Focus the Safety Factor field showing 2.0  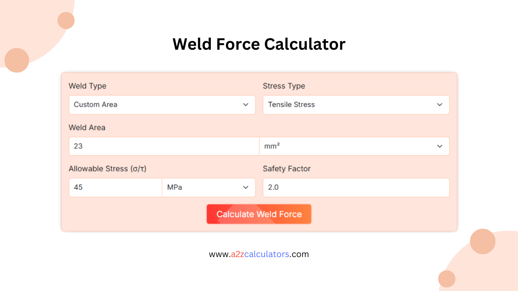[356, 188]
